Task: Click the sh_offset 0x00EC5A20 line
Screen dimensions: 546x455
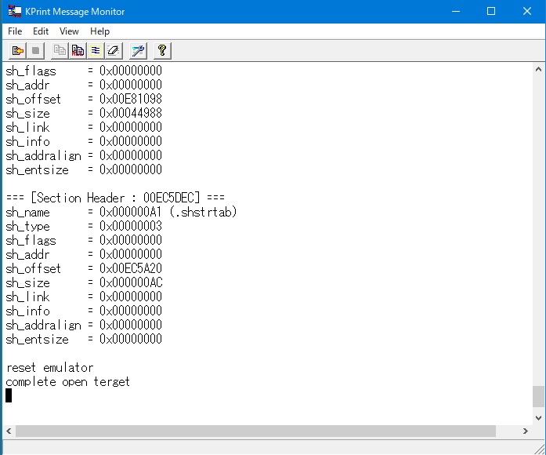Action: click(x=84, y=268)
